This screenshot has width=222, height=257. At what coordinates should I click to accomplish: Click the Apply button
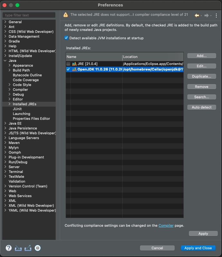coord(203,233)
